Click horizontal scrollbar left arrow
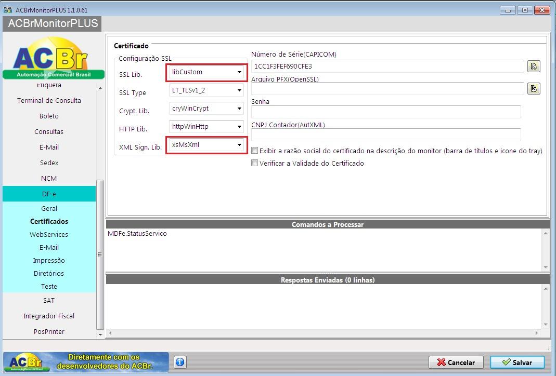 click(110, 333)
